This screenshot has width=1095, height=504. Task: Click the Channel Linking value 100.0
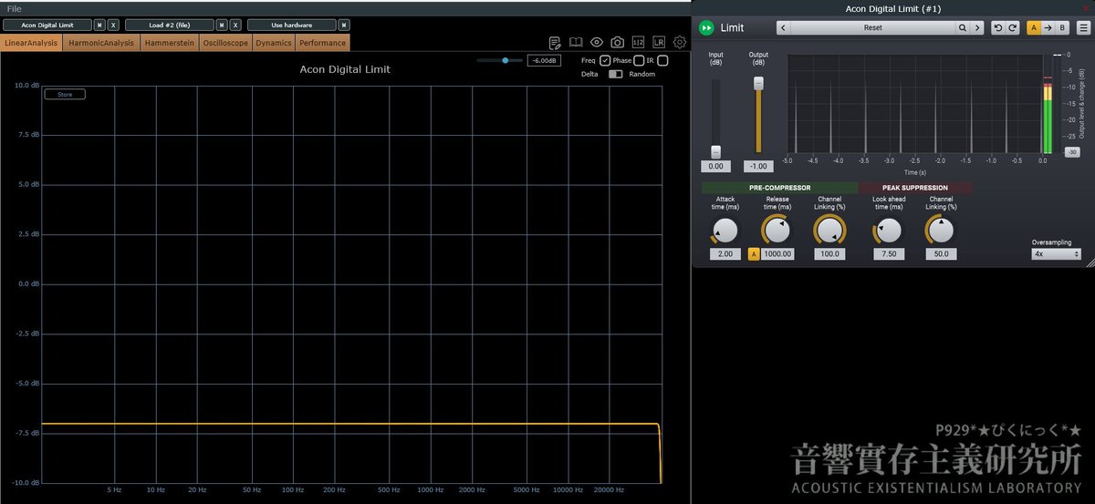(x=830, y=254)
